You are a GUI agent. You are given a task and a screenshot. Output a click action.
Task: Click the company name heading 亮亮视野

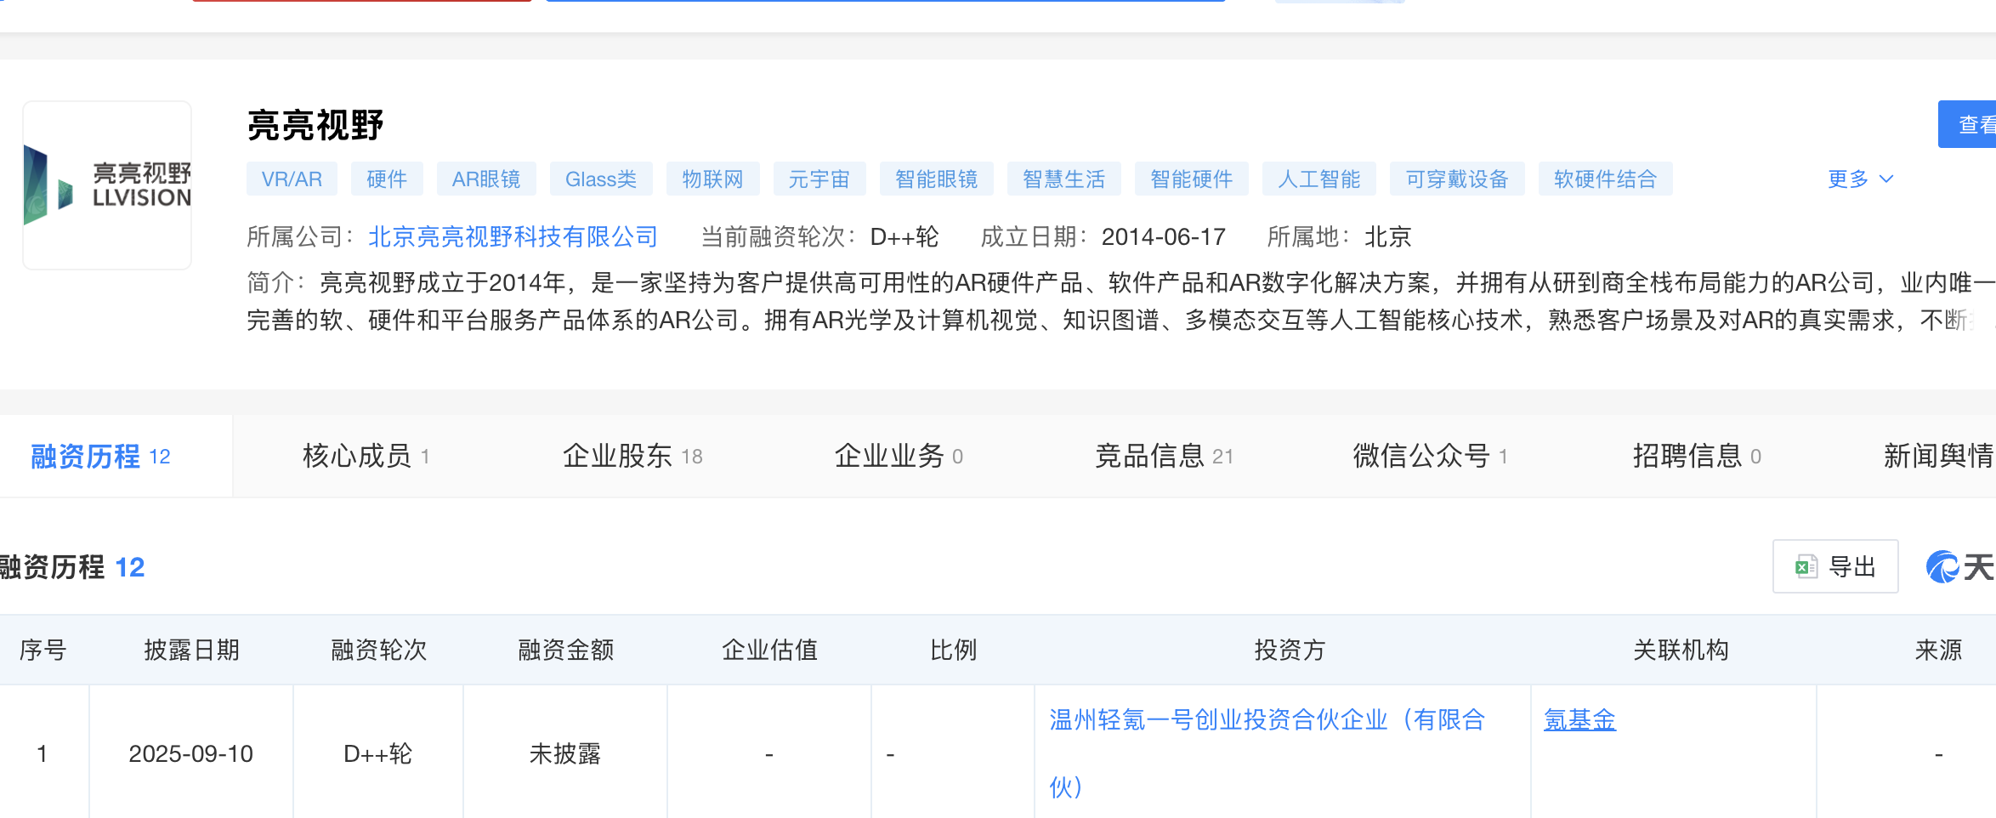(315, 126)
